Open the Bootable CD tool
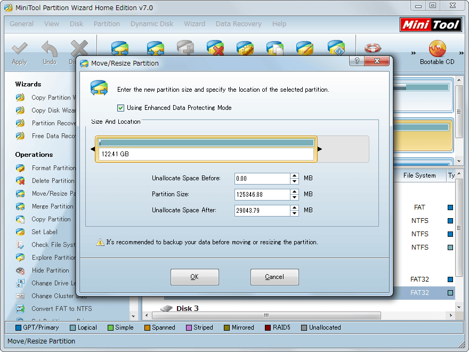The image size is (469, 352). (437, 53)
